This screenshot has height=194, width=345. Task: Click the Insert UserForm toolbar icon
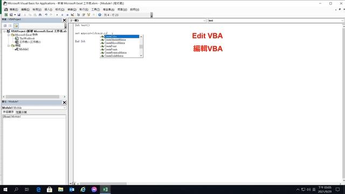[11, 15]
